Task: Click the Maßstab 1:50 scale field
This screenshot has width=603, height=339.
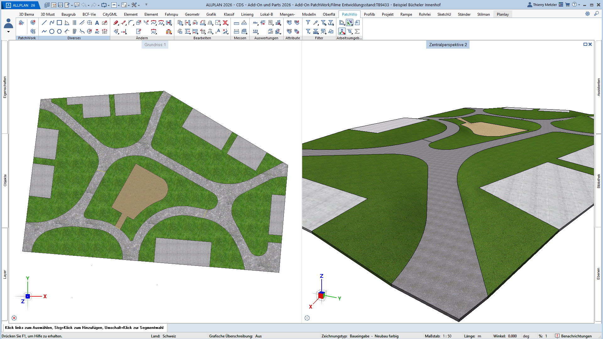Action: [x=447, y=336]
